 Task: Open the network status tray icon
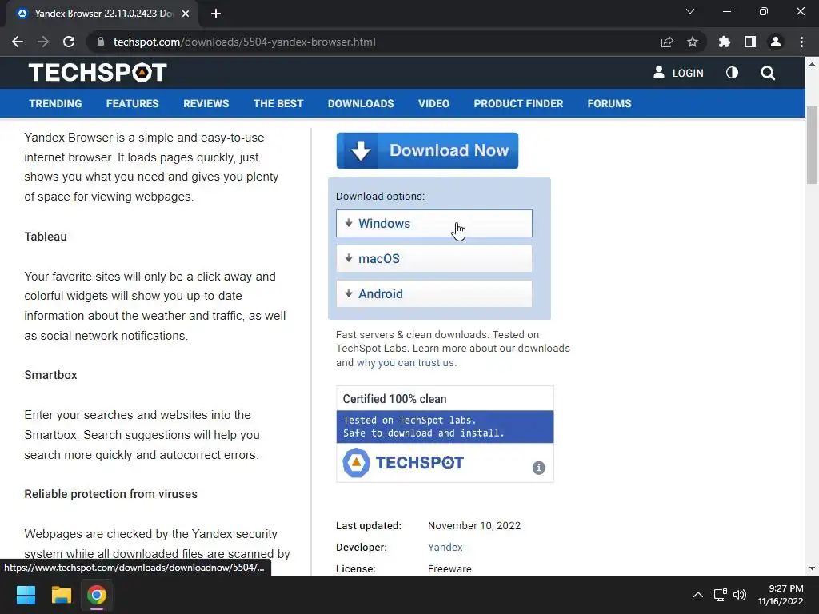click(x=721, y=595)
